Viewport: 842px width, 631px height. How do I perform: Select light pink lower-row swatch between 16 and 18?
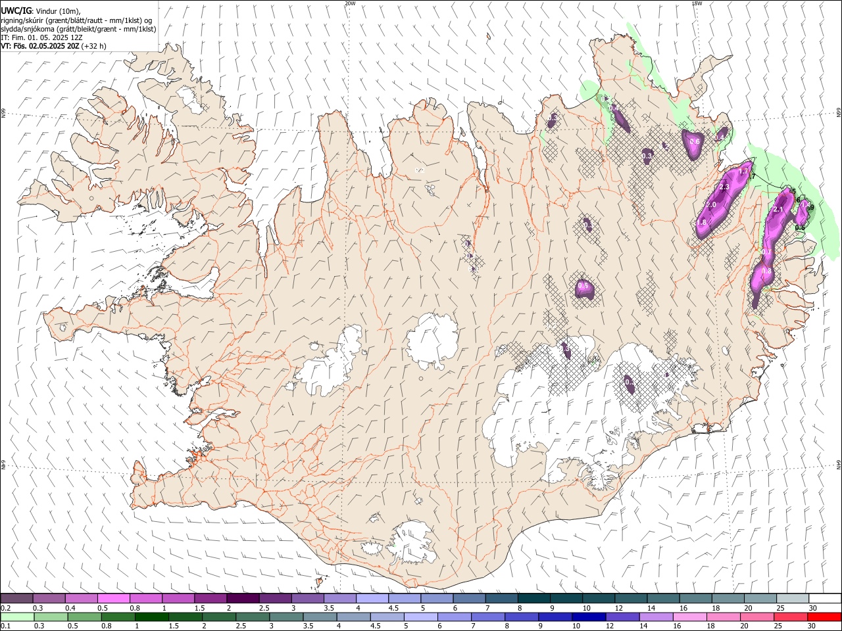pos(689,617)
